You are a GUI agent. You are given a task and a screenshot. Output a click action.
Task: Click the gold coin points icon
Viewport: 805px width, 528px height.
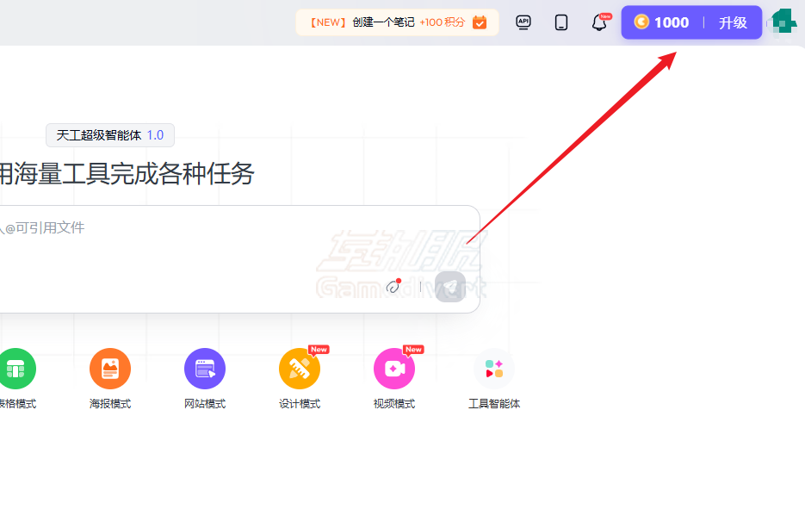tap(641, 22)
